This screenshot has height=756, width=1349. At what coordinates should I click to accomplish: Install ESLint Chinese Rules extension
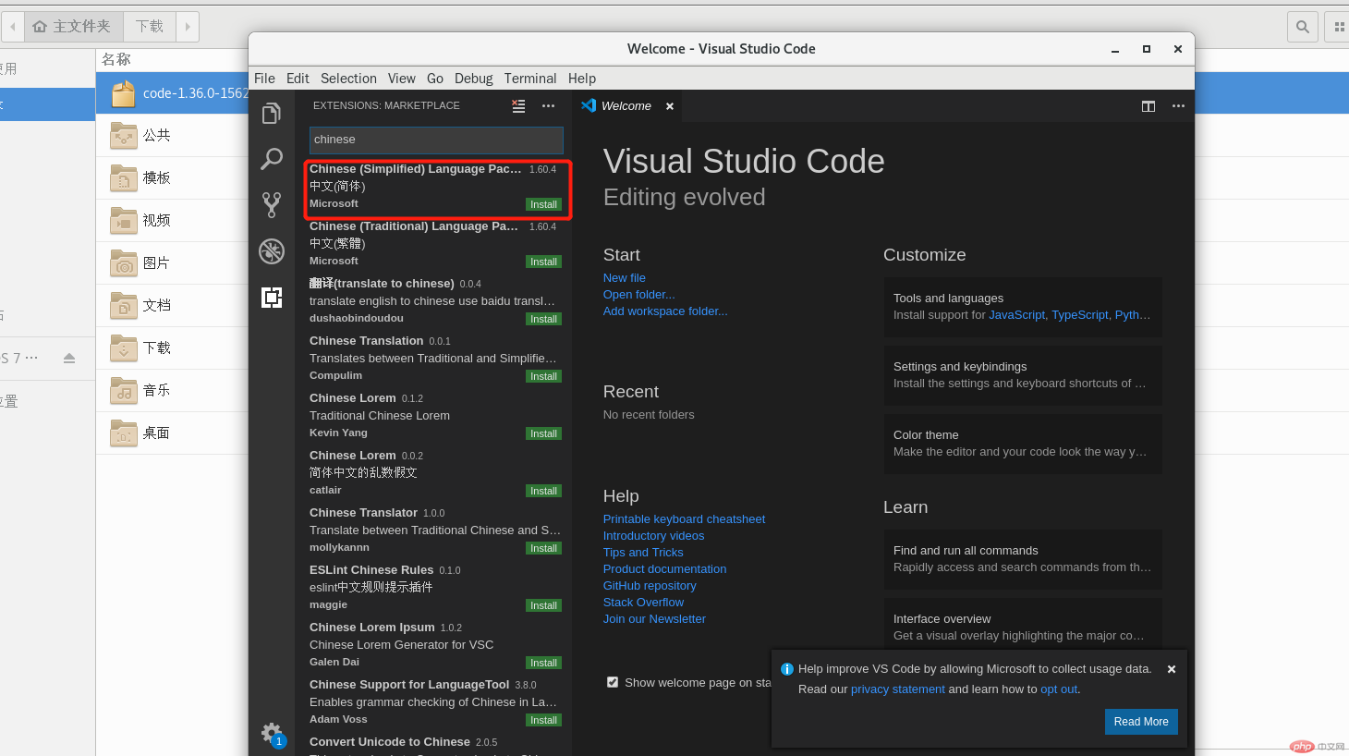pos(543,605)
